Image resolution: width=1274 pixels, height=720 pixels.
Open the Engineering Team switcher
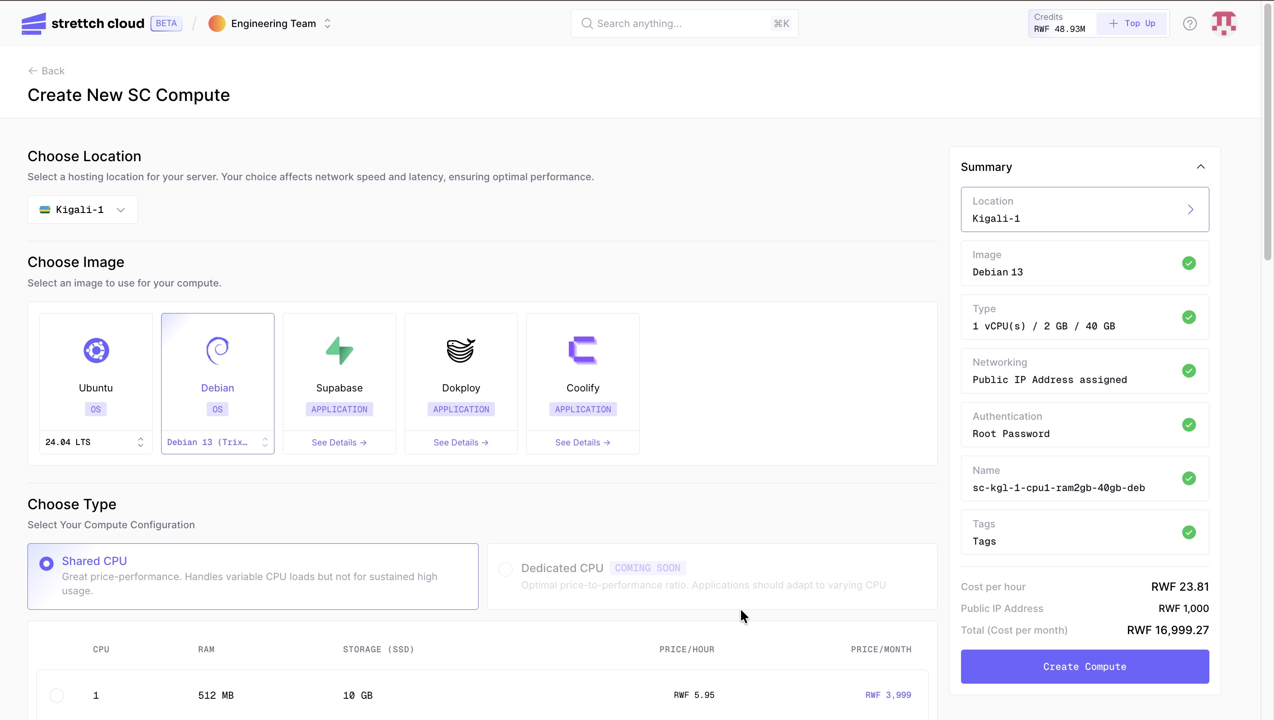(x=270, y=24)
